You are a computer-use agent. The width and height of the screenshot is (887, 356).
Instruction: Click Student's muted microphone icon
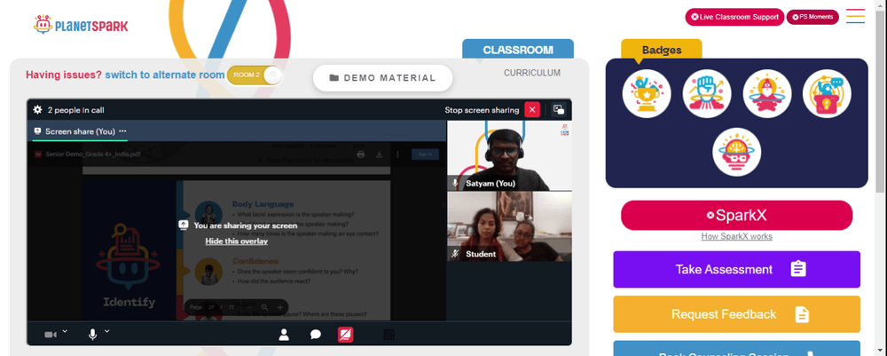[x=455, y=254]
